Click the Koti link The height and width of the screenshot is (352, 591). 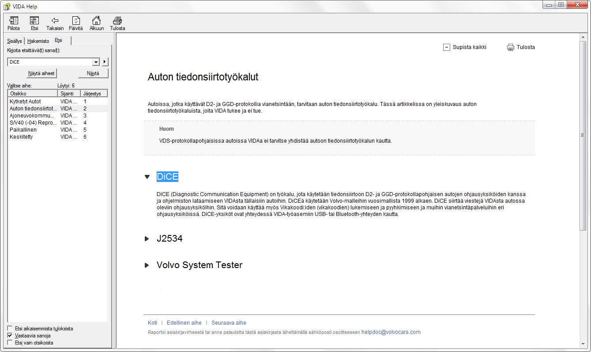[x=152, y=323]
